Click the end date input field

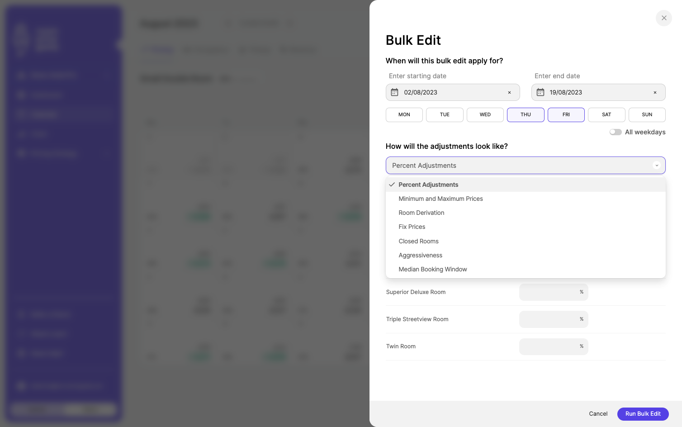coord(598,92)
